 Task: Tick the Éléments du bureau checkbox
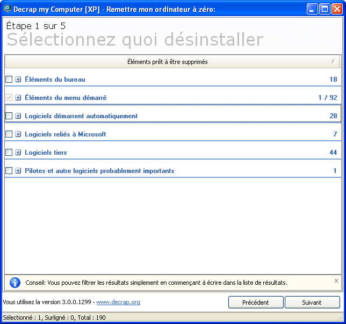(9, 79)
